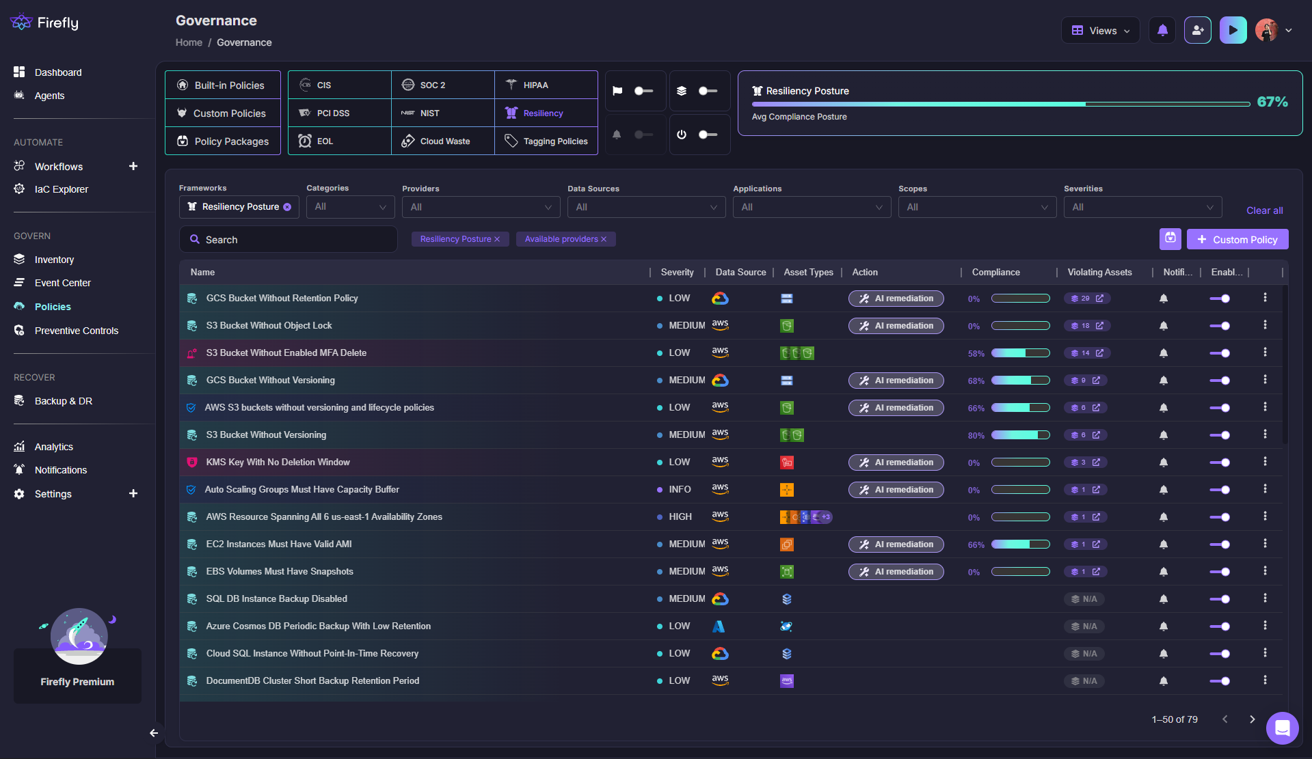
Task: Sort by the Severity column header
Action: tap(677, 272)
